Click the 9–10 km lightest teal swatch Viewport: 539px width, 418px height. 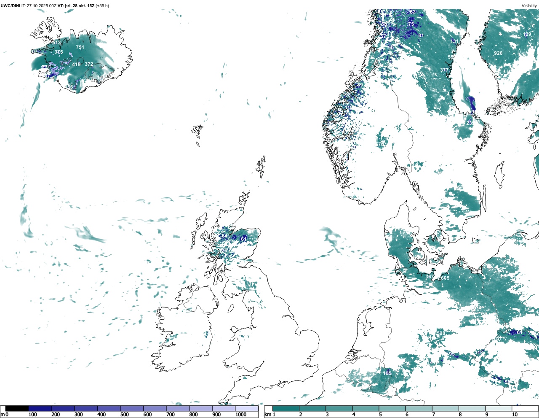point(498,408)
